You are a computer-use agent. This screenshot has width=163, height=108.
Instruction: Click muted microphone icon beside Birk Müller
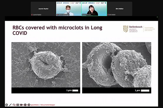click(108, 15)
